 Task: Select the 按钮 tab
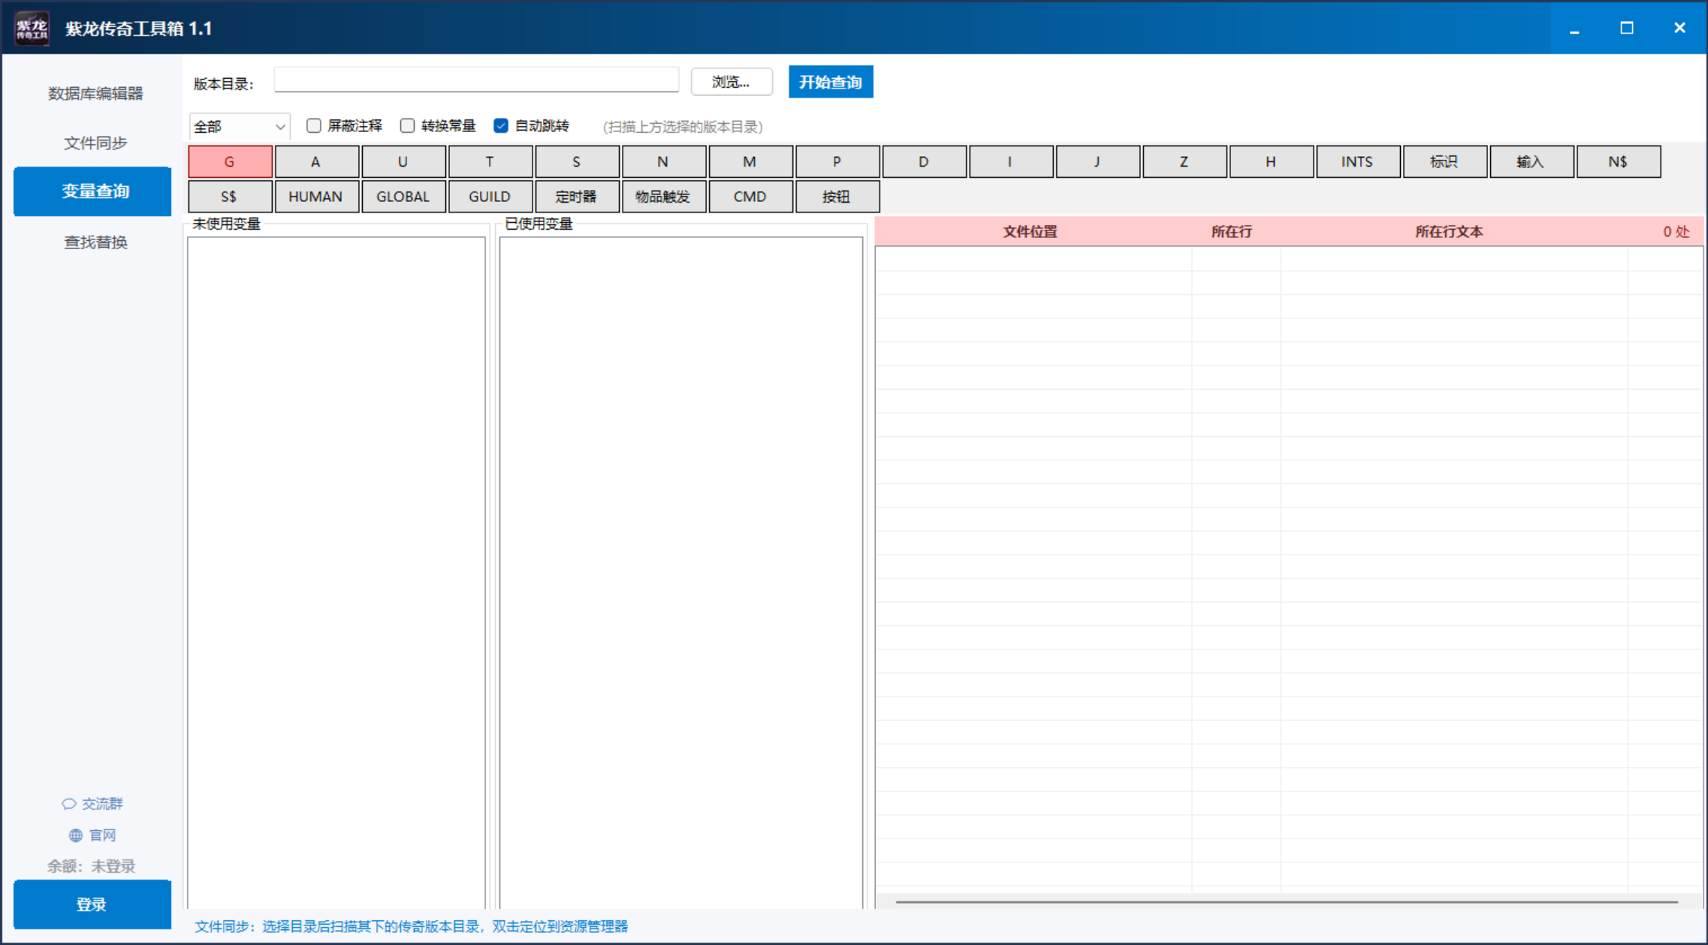837,197
